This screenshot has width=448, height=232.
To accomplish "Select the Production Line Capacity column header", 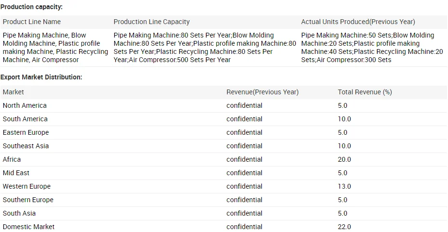I will [151, 22].
